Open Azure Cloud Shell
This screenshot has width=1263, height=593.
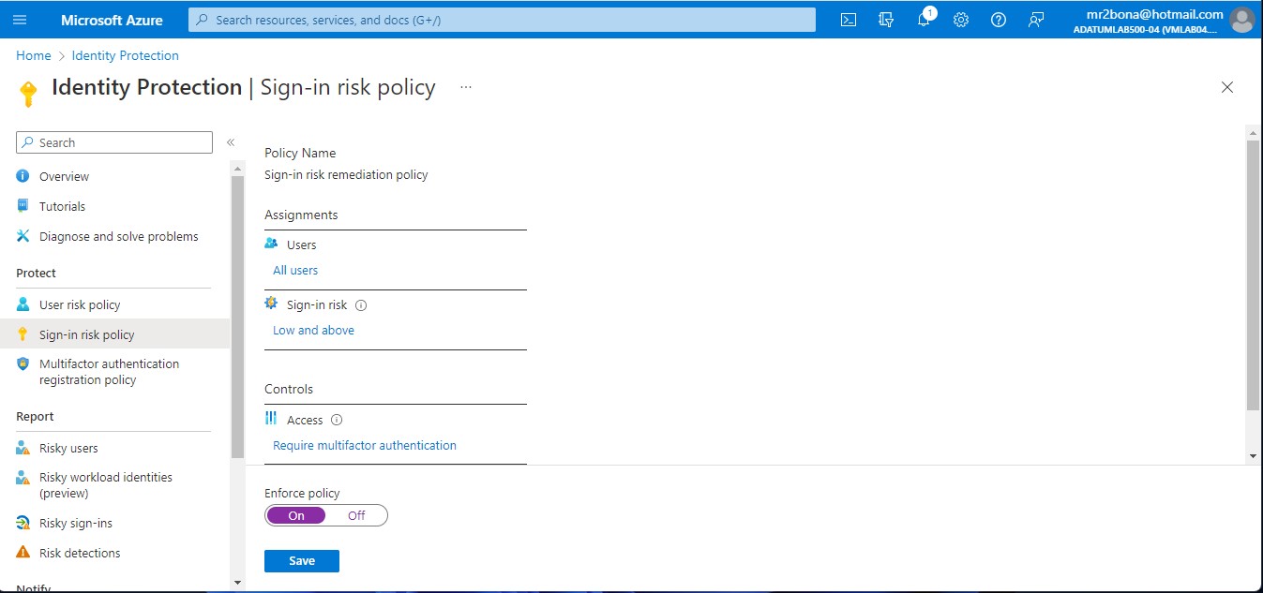[847, 19]
